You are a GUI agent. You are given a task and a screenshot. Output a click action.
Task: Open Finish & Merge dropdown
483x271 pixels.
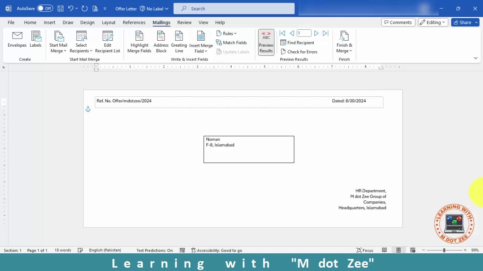[x=344, y=42]
